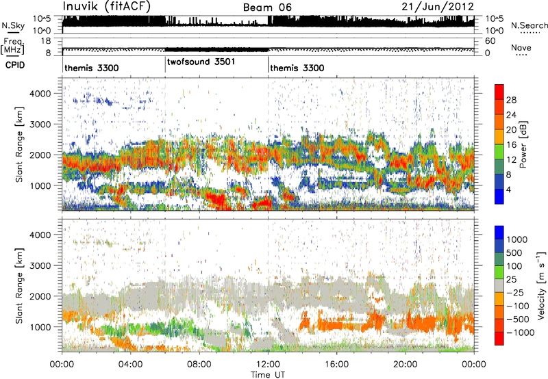Image resolution: width=548 pixels, height=379 pixels.
Task: Click the 'Velocity [m s-1]' colorbar title
Action: pos(541,285)
